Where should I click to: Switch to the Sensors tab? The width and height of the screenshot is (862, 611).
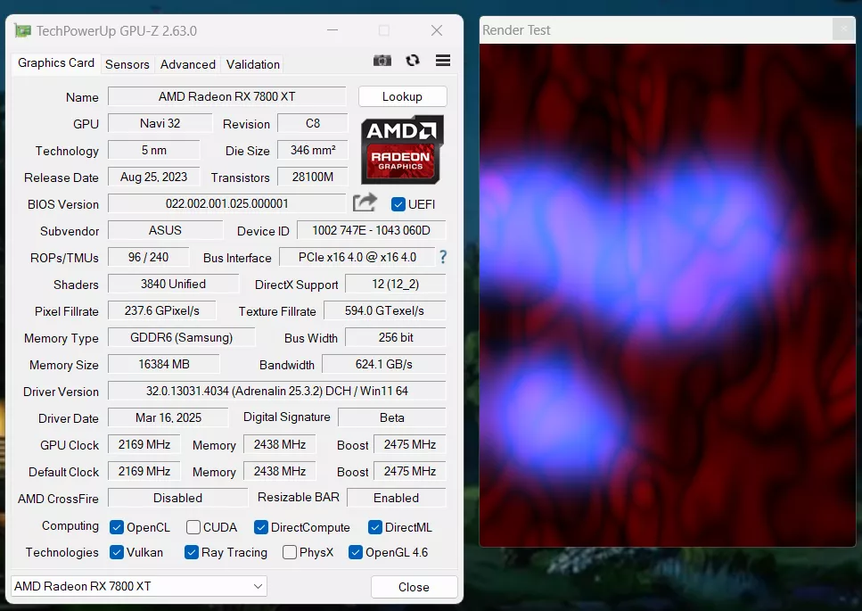point(127,64)
